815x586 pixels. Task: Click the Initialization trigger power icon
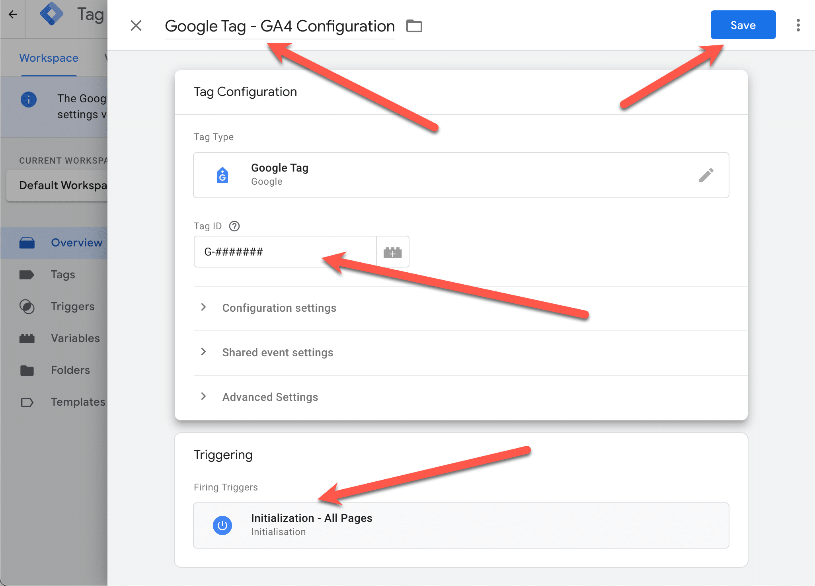tap(222, 525)
